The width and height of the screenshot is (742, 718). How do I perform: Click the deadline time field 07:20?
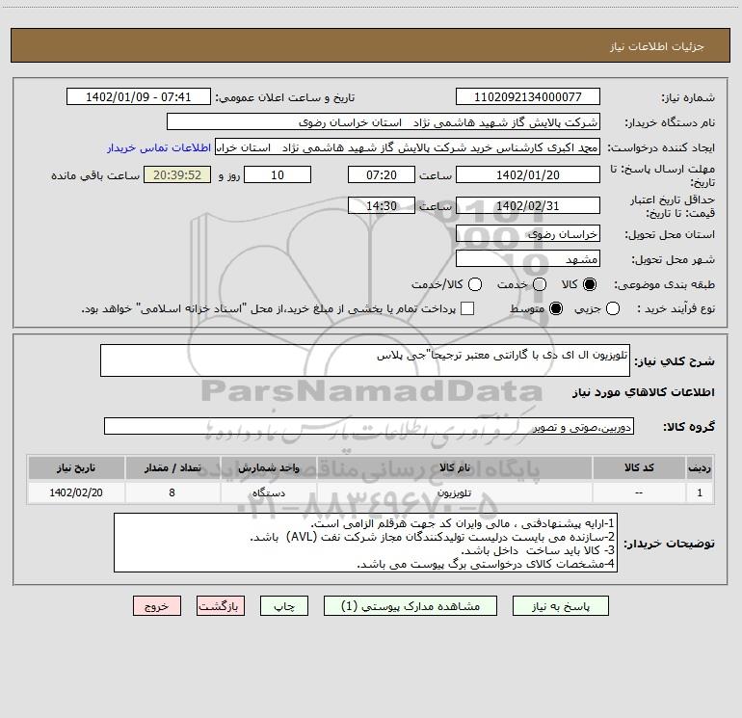tap(382, 174)
